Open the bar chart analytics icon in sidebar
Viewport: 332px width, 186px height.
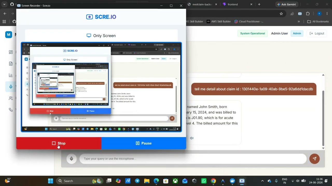(x=11, y=75)
